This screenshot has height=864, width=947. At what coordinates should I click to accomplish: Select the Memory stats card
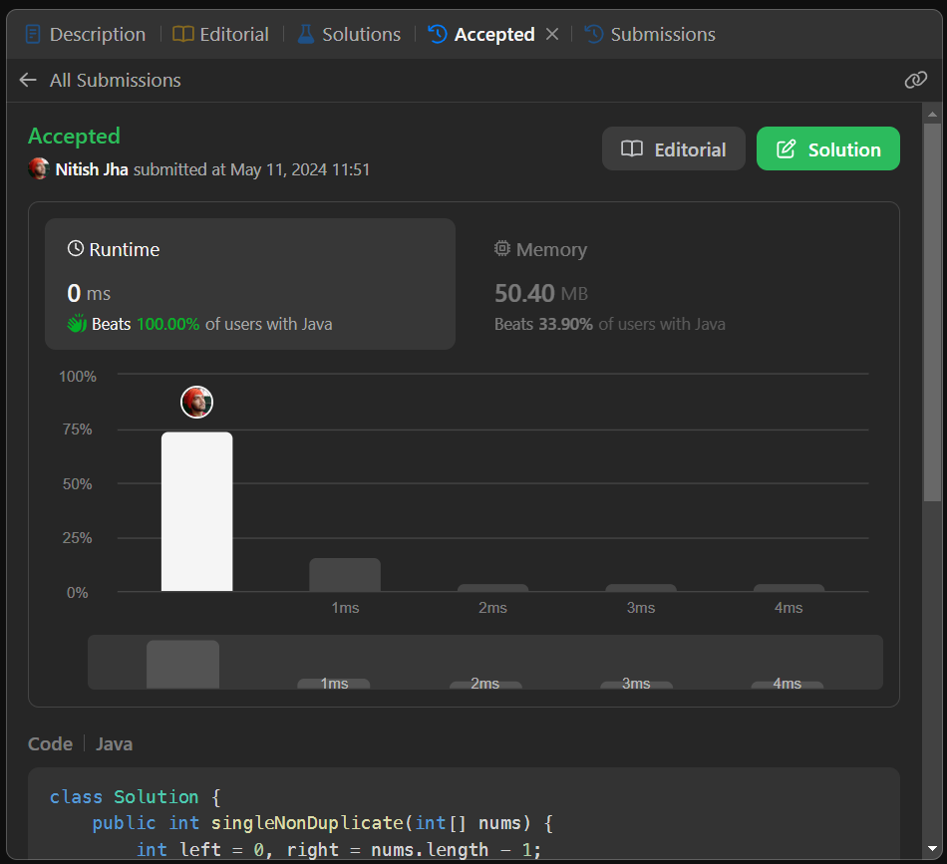679,284
